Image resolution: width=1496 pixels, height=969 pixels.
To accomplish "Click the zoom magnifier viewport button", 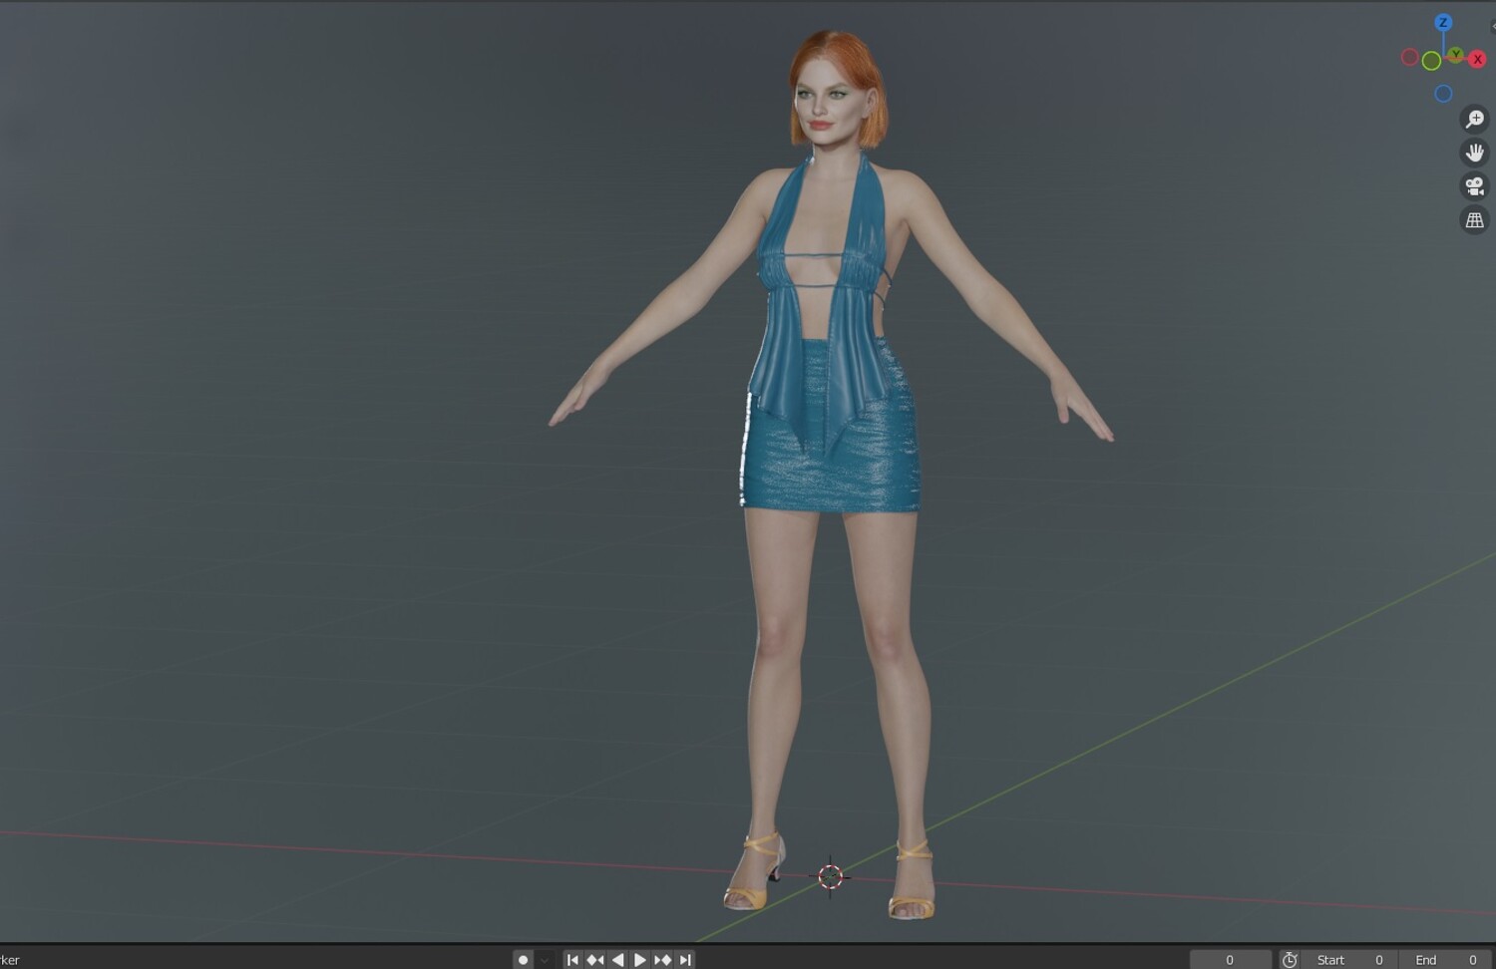I will 1474,119.
